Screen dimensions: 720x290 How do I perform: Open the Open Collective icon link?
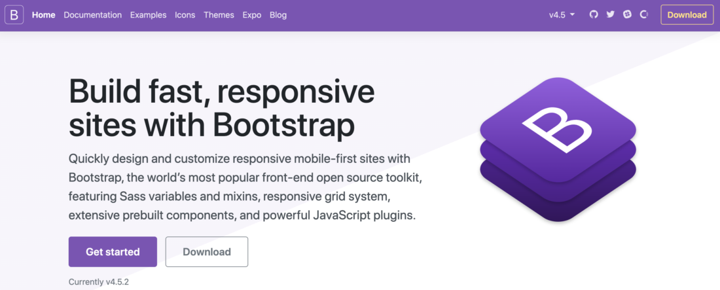(644, 14)
